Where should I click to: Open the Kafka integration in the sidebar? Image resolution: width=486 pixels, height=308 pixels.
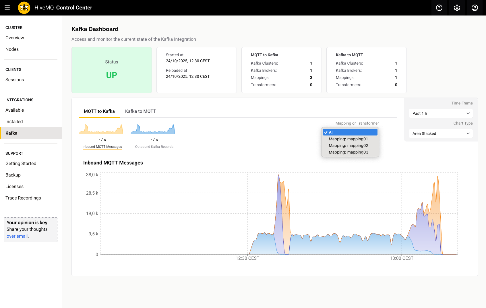11,133
